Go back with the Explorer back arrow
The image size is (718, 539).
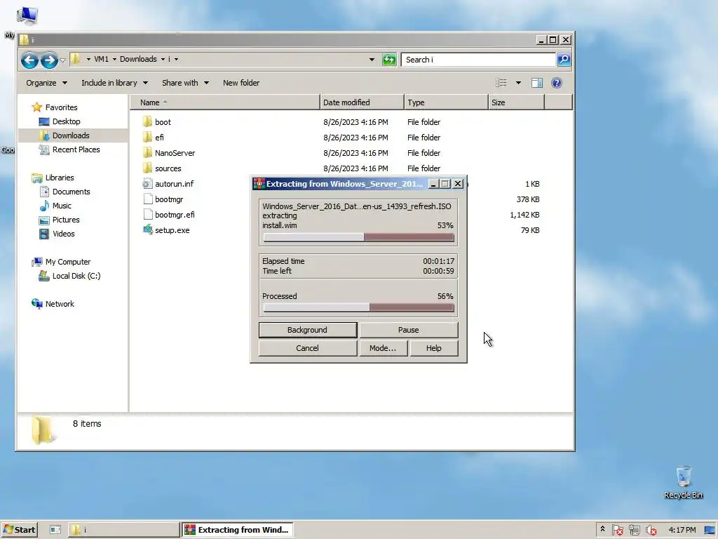click(x=29, y=60)
